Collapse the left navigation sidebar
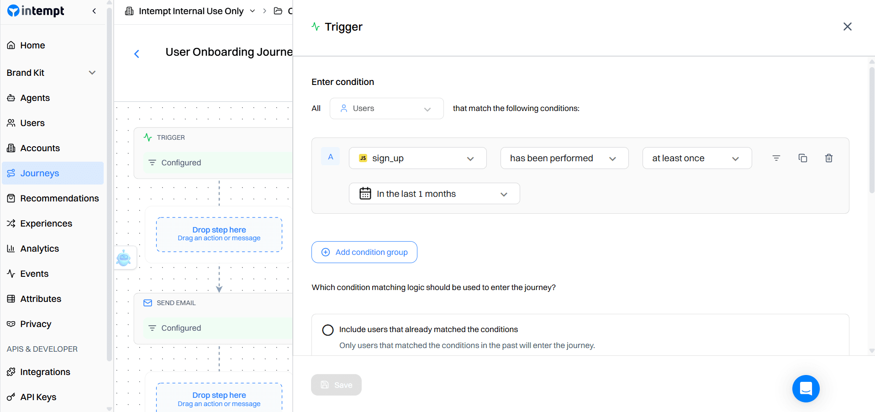The height and width of the screenshot is (412, 875). (94, 11)
